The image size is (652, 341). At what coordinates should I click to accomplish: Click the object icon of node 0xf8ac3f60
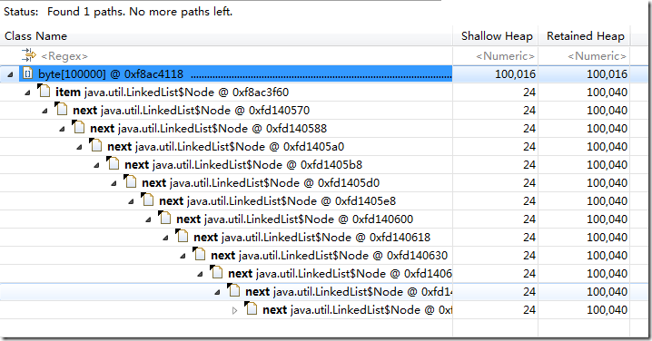point(44,91)
